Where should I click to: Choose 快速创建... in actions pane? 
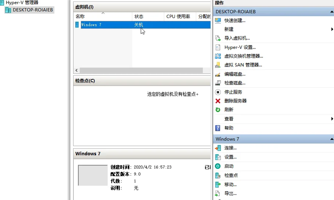coord(235,21)
